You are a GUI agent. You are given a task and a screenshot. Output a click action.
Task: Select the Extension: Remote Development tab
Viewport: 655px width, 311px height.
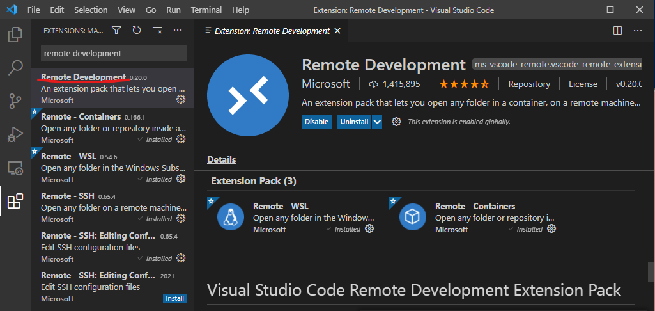tap(272, 31)
